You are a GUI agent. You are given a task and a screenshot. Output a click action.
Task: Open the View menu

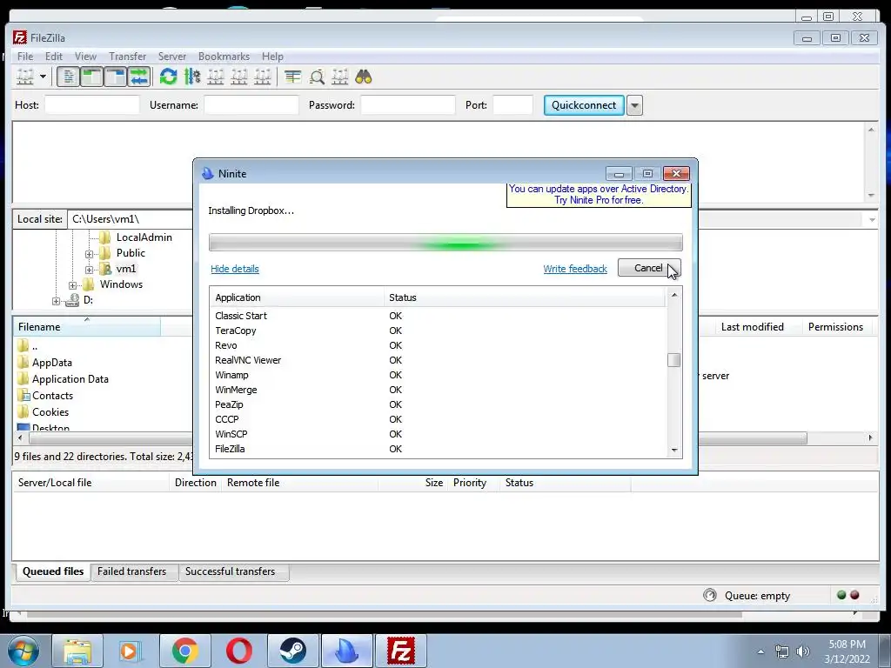pyautogui.click(x=85, y=57)
